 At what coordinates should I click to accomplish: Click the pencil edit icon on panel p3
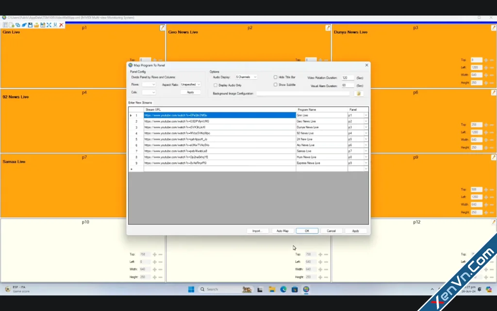tap(494, 28)
